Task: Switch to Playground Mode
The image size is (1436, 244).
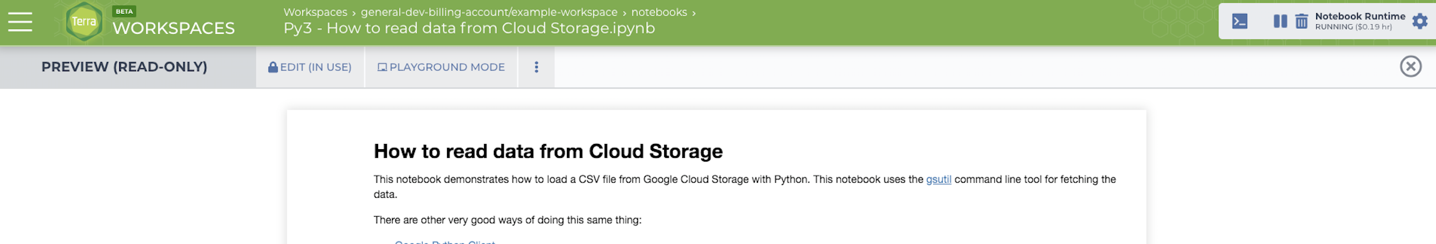Action: pyautogui.click(x=441, y=67)
